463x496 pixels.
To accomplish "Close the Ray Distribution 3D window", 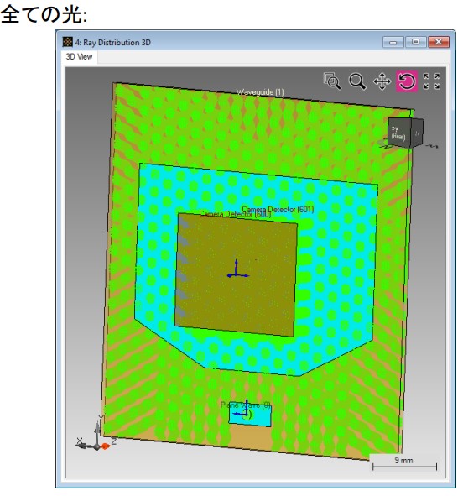I will pos(439,42).
